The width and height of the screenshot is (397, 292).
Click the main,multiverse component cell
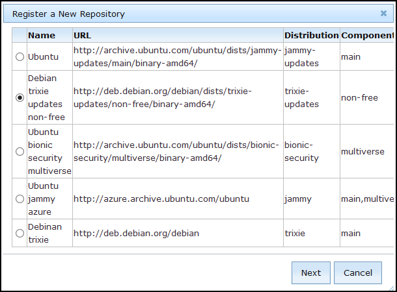click(x=367, y=199)
